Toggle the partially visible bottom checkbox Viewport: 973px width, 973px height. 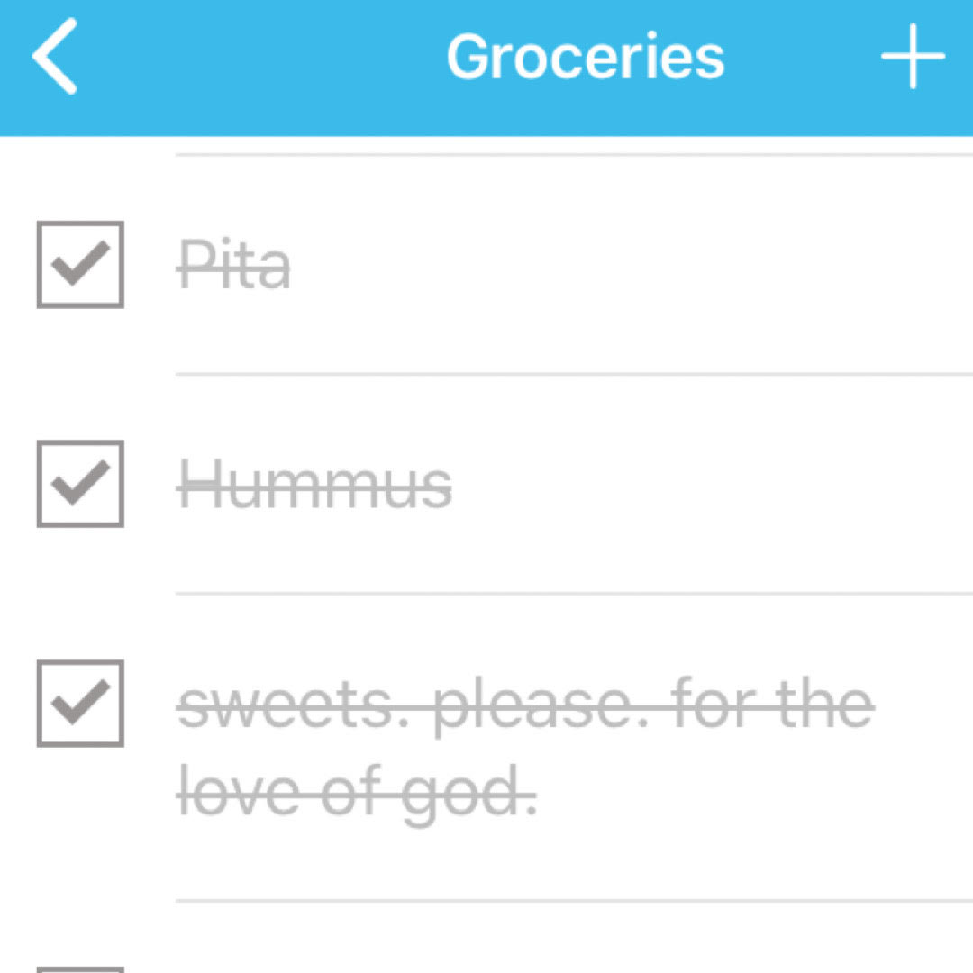click(x=80, y=968)
